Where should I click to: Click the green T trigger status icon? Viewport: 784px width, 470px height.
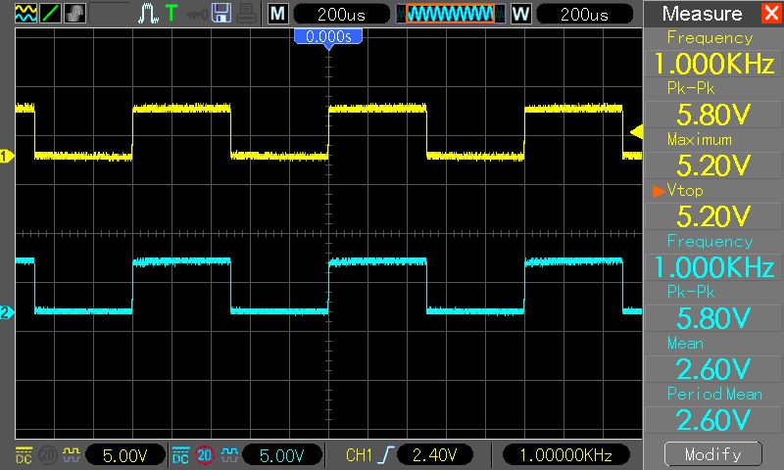point(172,14)
